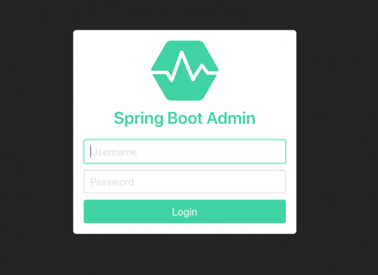
Task: Place cursor at blinking caret in Username field
Action: pyautogui.click(x=91, y=151)
